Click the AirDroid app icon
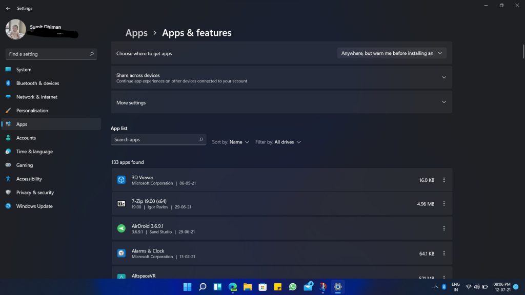 point(121,228)
